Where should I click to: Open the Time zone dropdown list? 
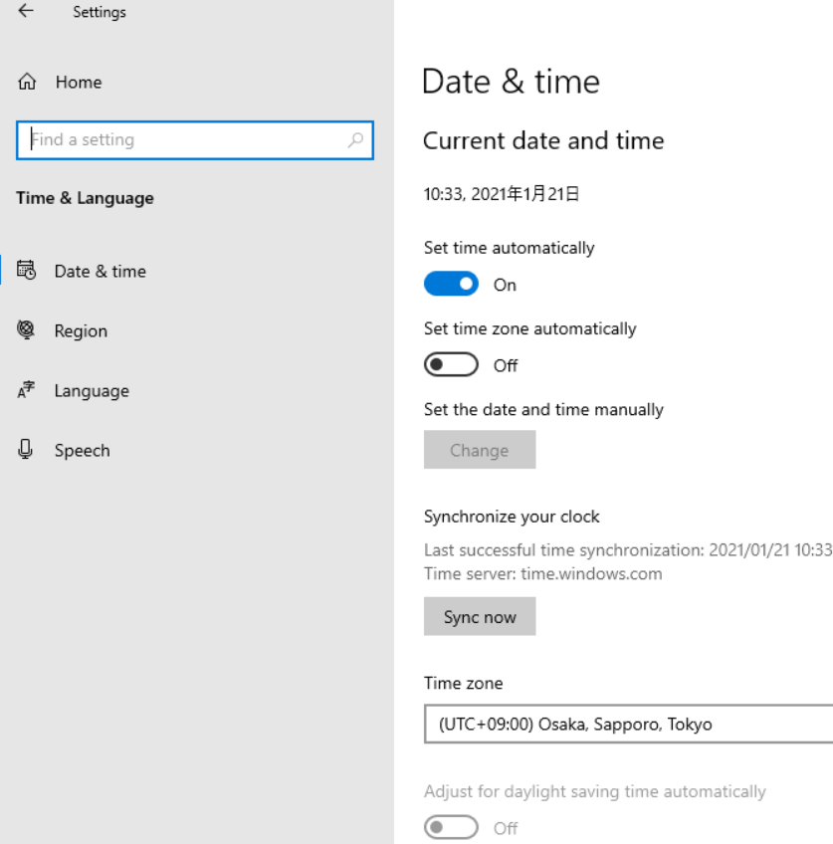[x=627, y=725]
